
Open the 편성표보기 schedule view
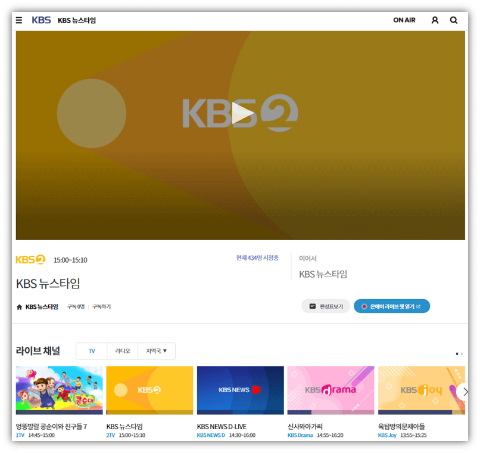(326, 306)
